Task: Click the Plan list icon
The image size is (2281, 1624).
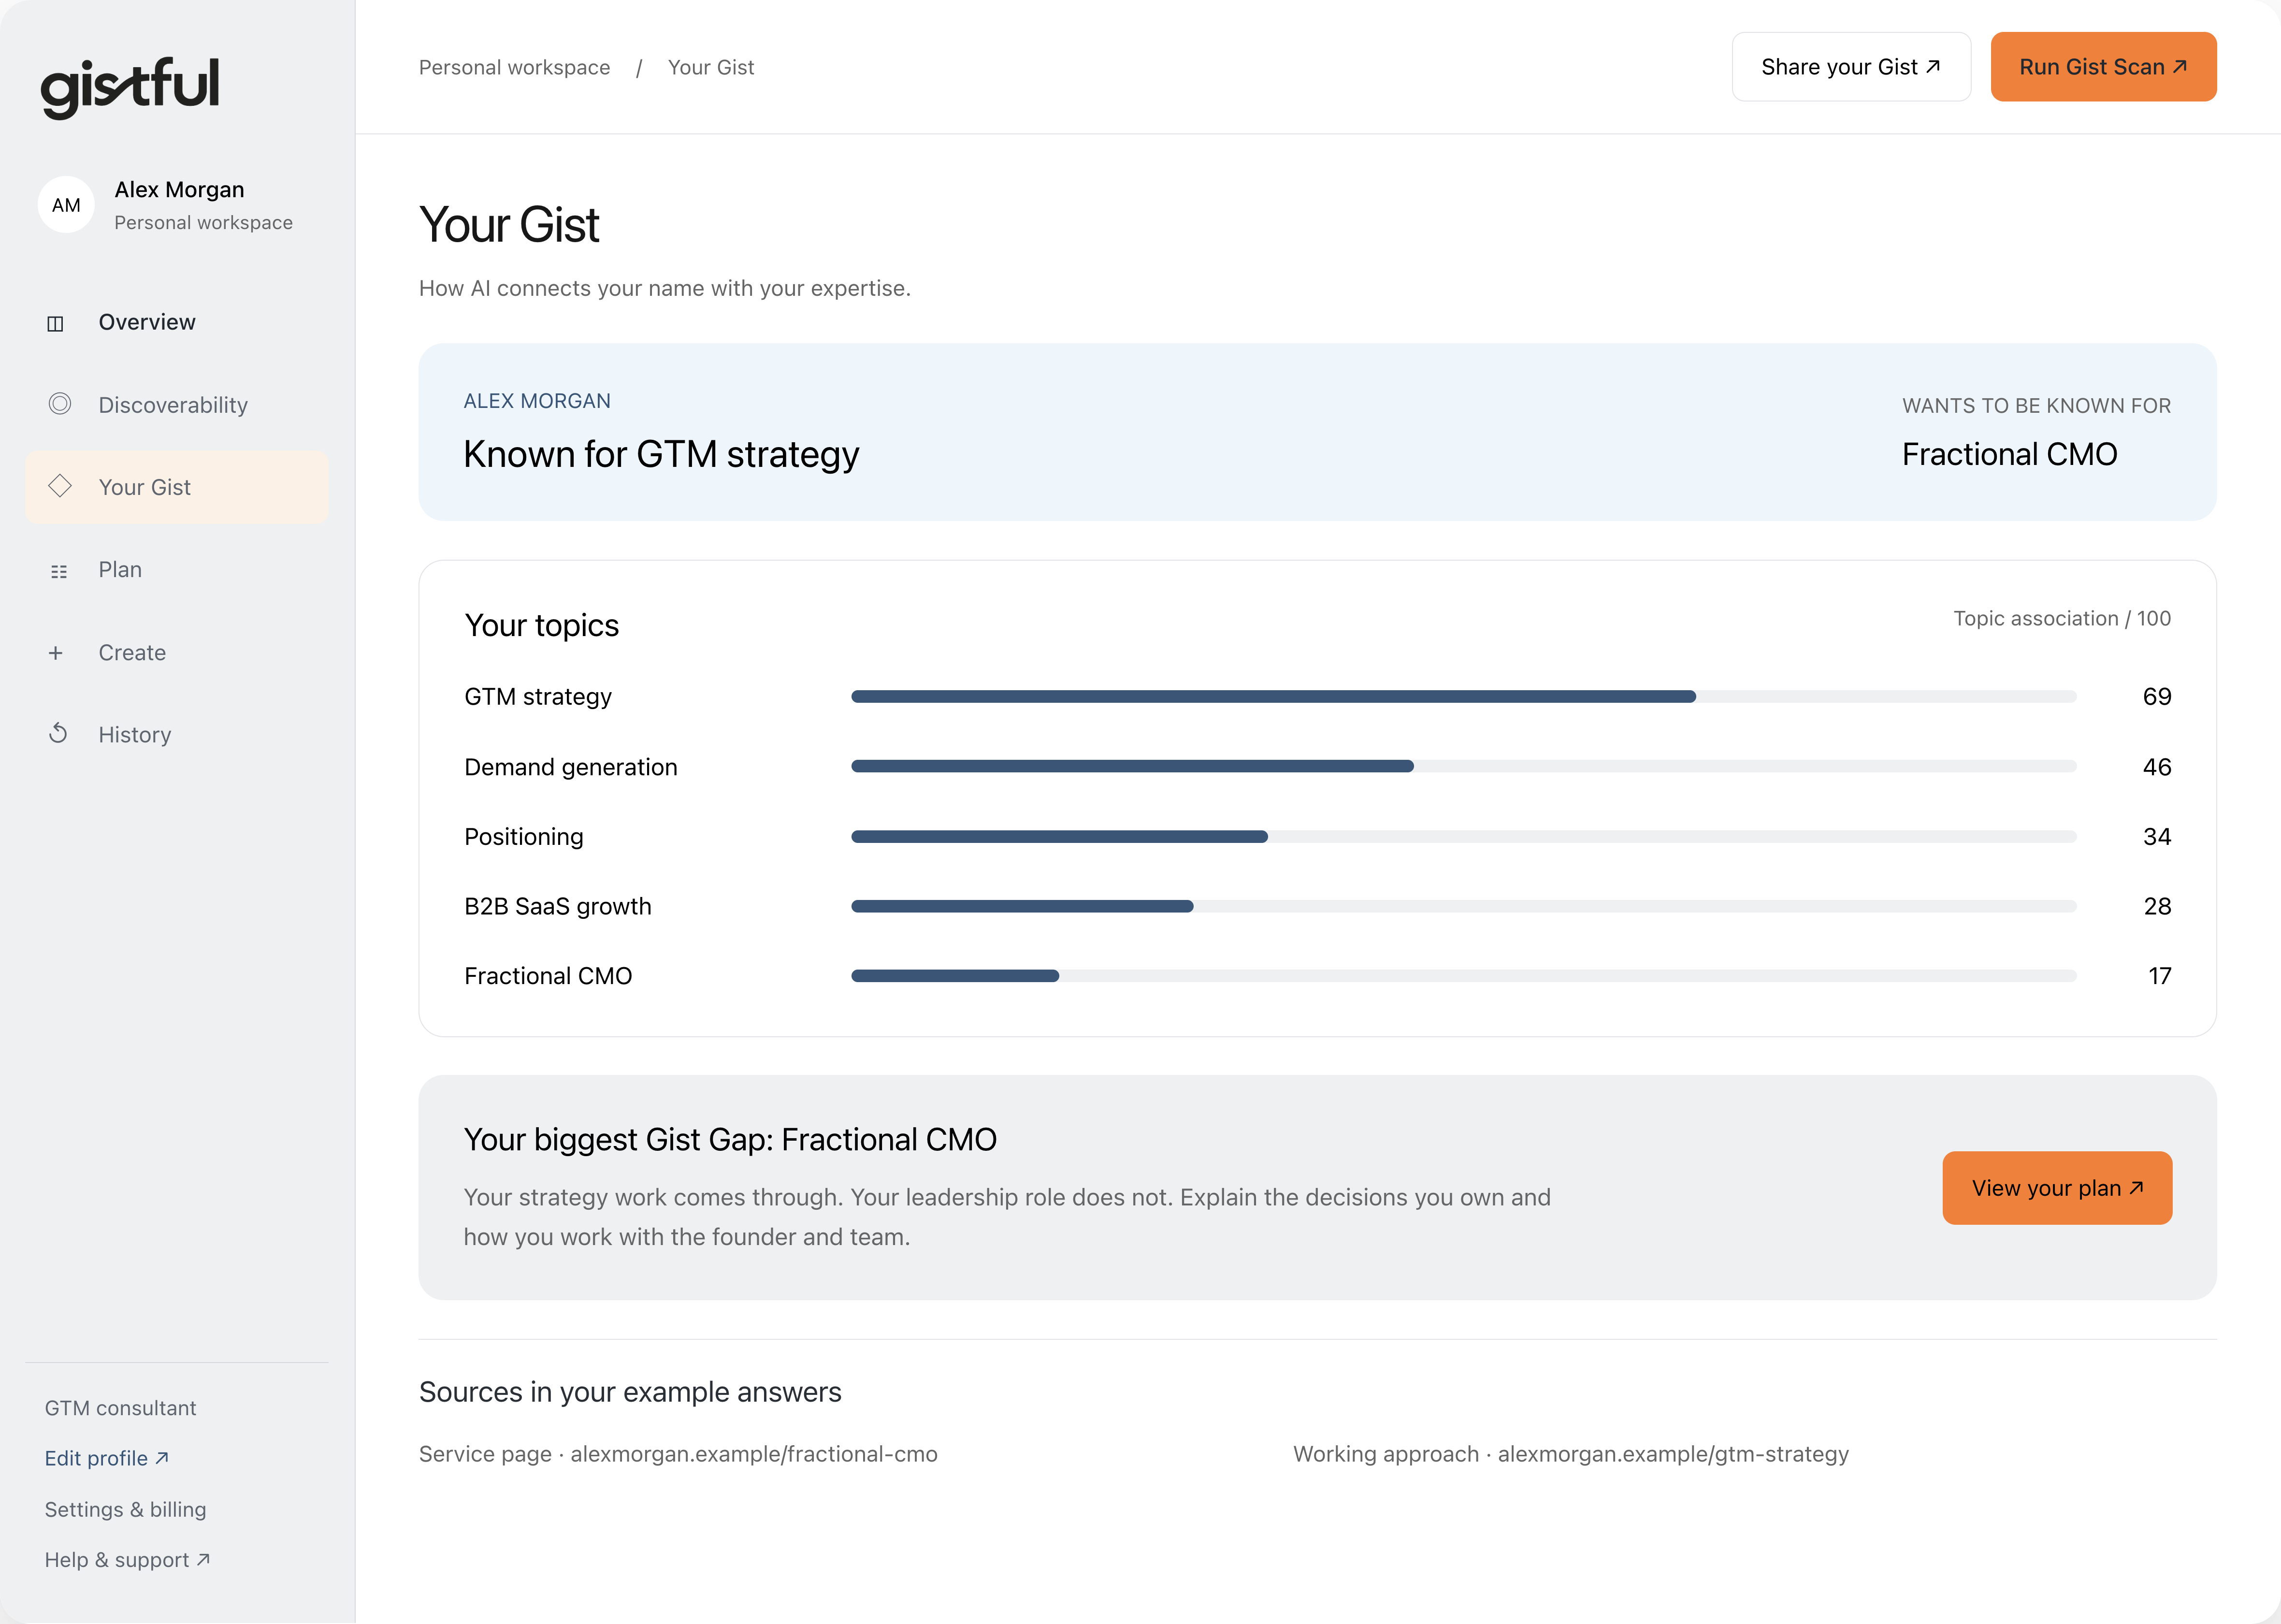Action: click(59, 571)
